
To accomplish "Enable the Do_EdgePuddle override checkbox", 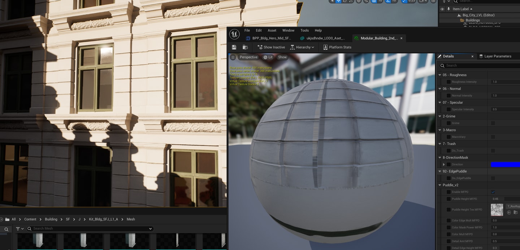I will point(448,178).
